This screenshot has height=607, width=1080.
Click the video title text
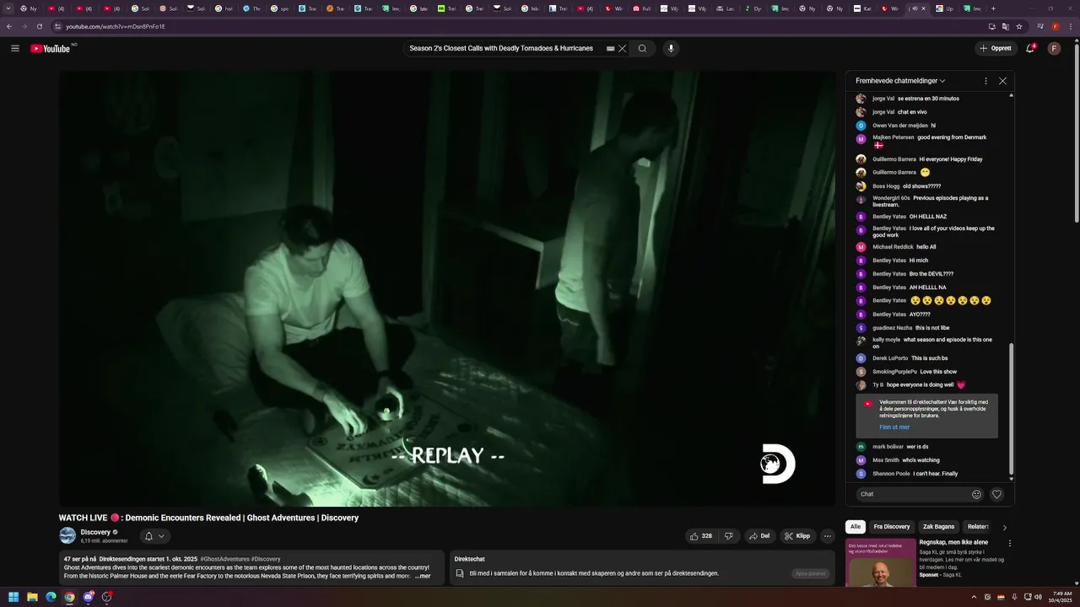coord(208,518)
